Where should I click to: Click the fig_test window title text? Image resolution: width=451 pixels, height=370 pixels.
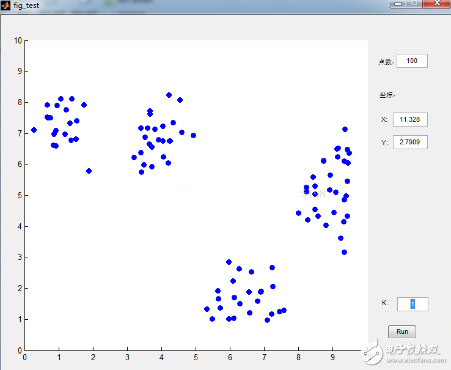[x=27, y=5]
